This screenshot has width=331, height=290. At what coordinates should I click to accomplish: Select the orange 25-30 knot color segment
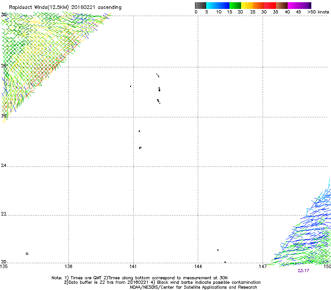(259, 5)
